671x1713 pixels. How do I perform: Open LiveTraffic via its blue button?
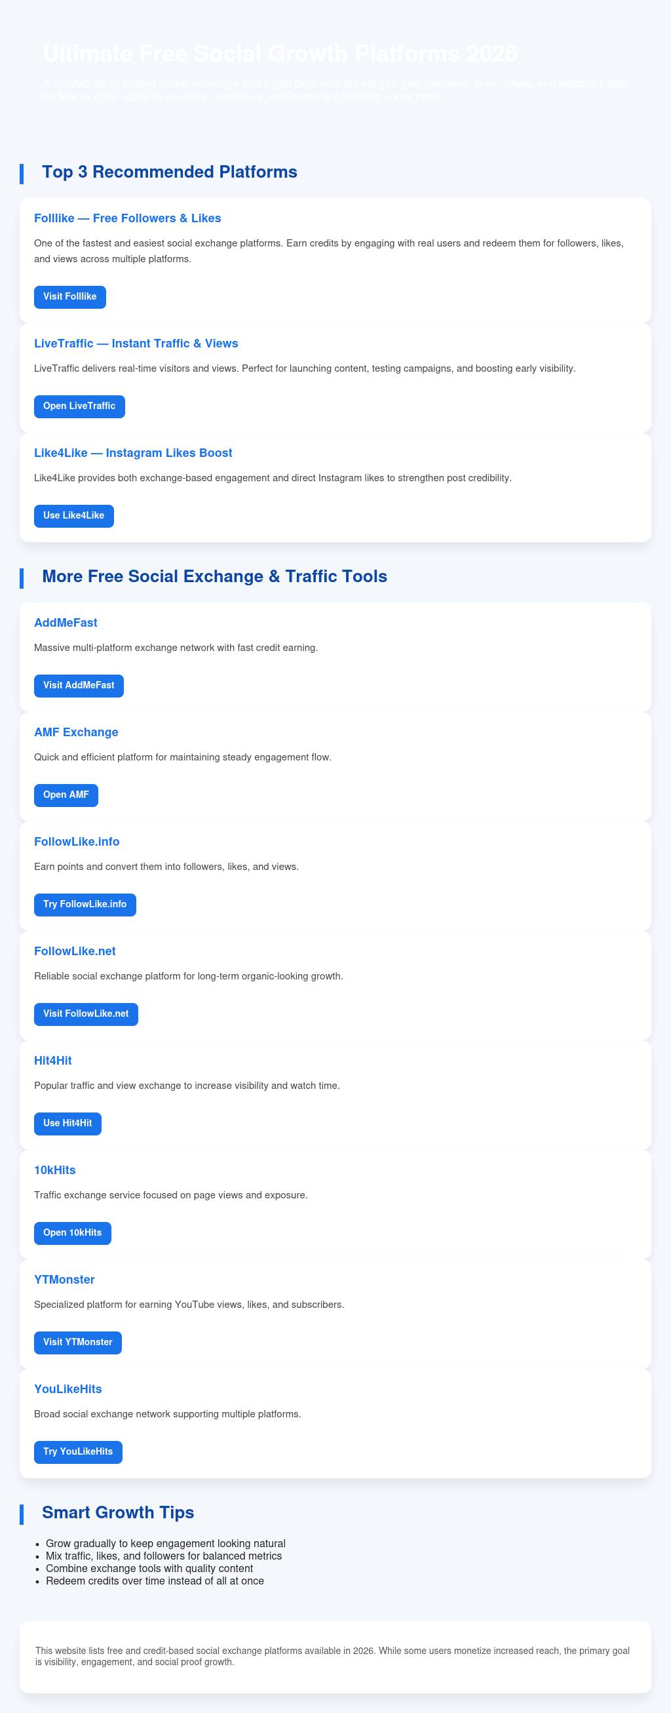(x=79, y=406)
